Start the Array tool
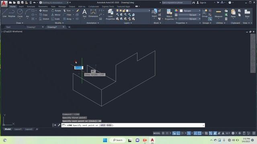 [x=67, y=19]
